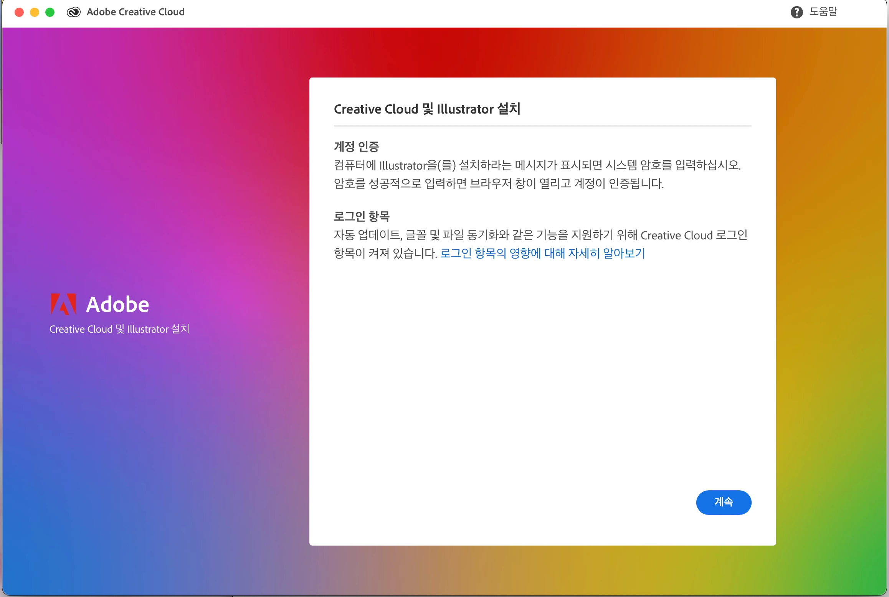Screen dimensions: 889x597
Task: Click the left-side Creative Cloud 및 Illustrator 설치 caption
Action: pos(119,329)
